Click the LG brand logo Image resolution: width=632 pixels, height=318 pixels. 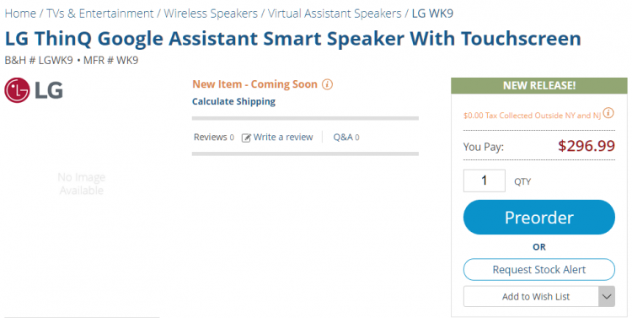[x=34, y=90]
